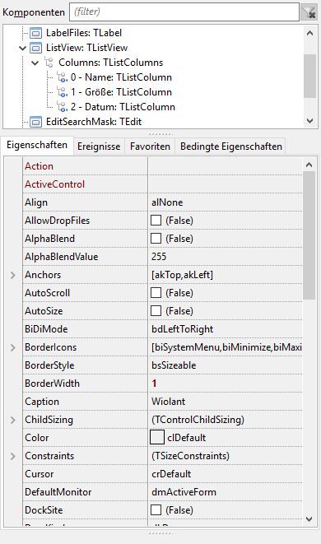The image size is (321, 544).
Task: Click the LabelFiles TLabel component icon
Action: coord(35,33)
